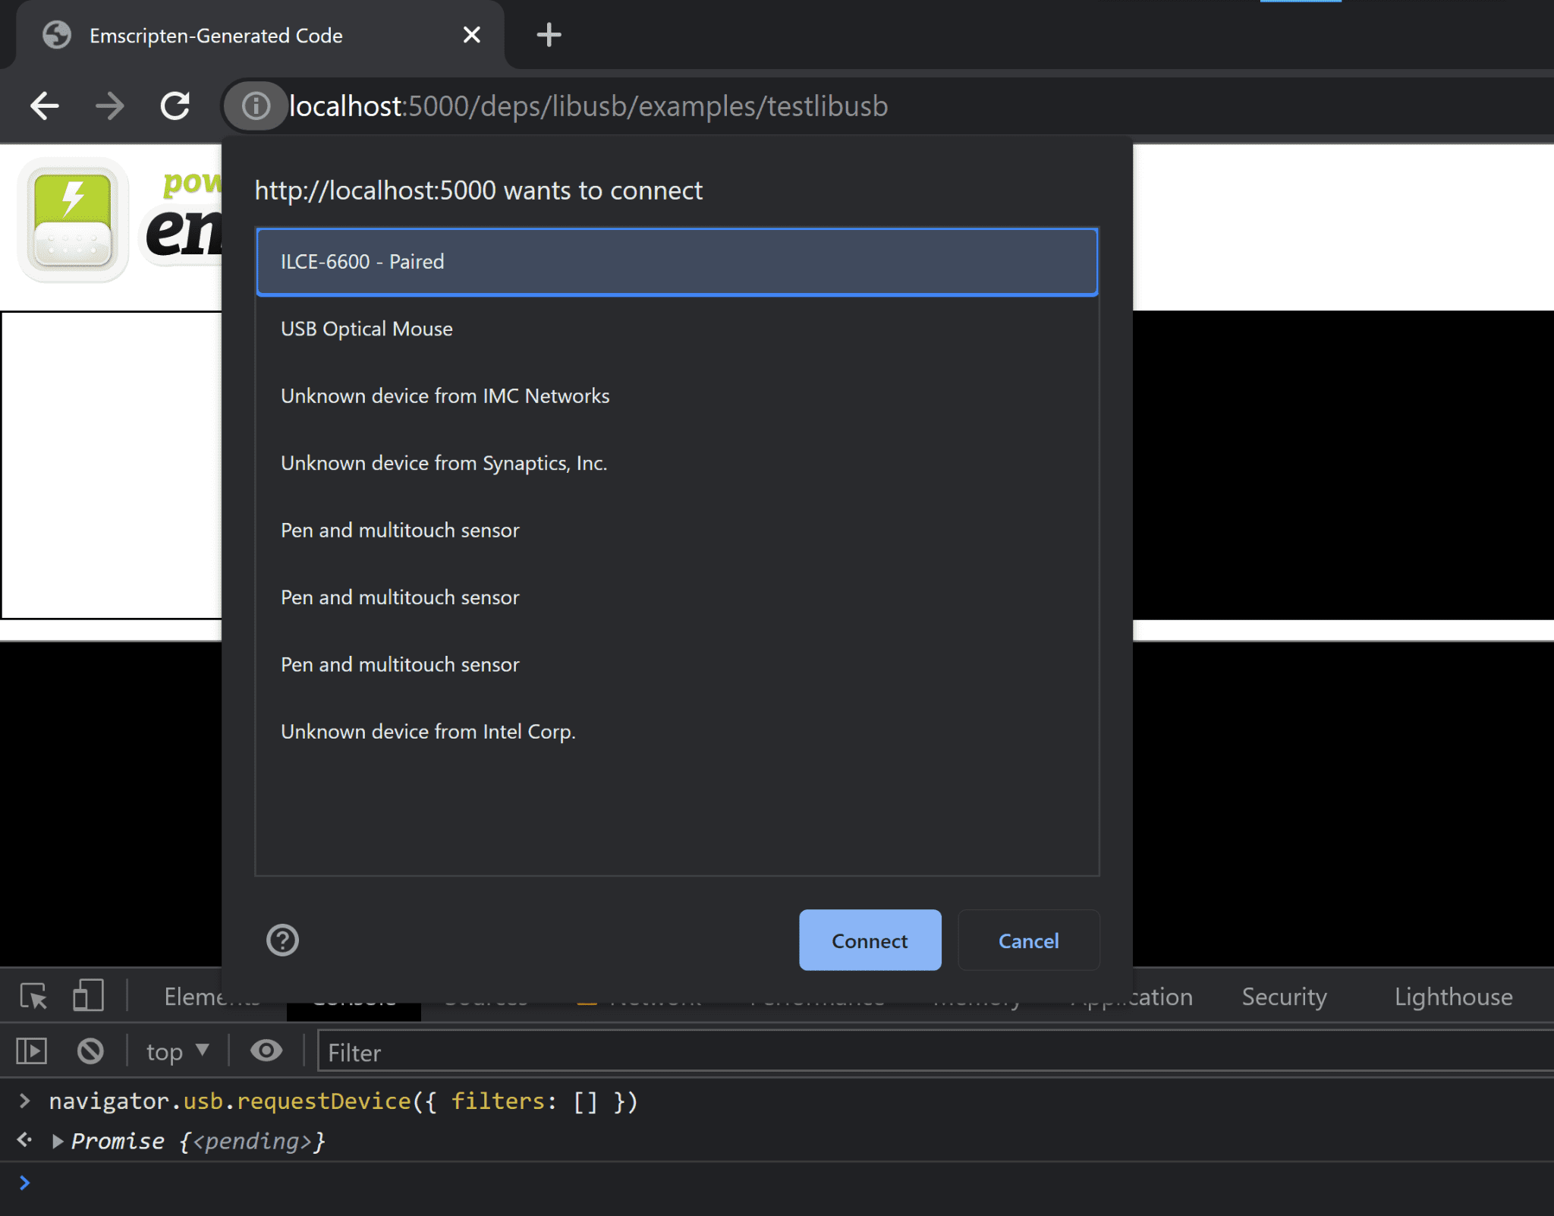Click Connect to pair ILCE-6600 device
This screenshot has height=1216, width=1554.
[870, 940]
